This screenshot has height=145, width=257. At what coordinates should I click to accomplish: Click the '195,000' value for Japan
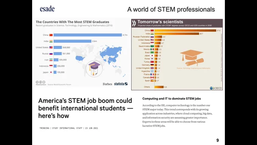coord(60,72)
